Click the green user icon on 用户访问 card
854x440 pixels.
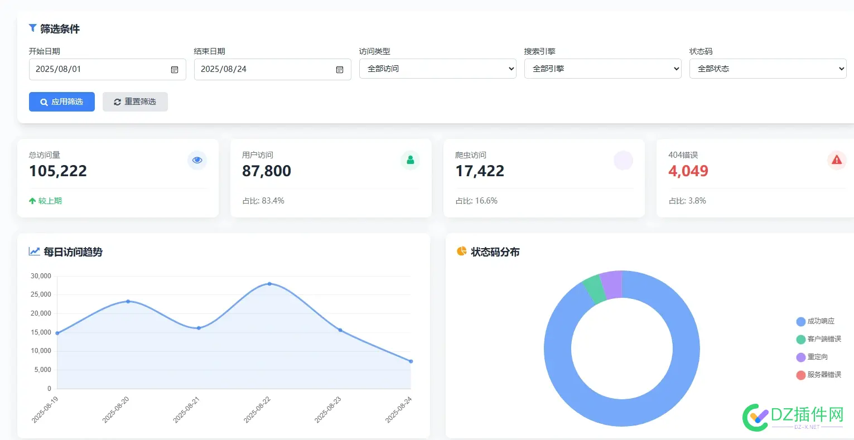[411, 160]
